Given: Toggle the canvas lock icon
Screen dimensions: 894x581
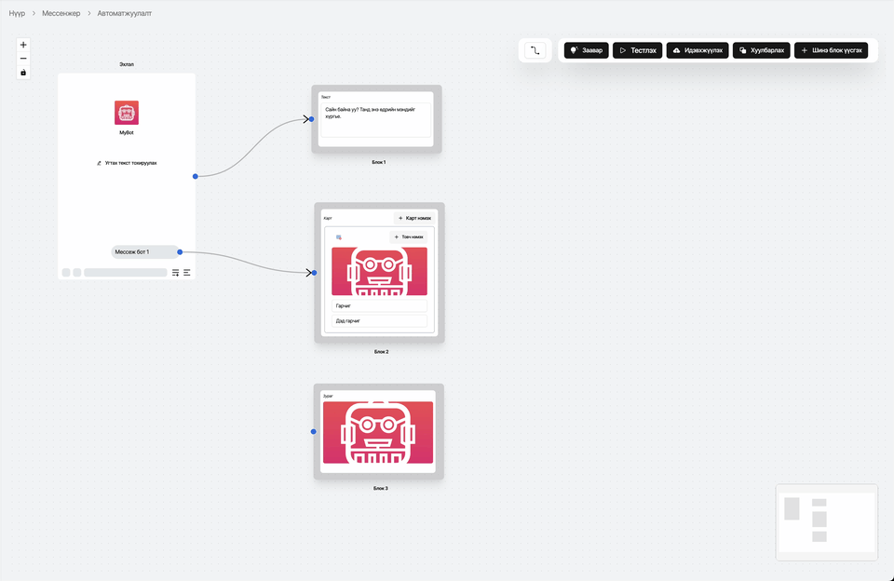Looking at the screenshot, I should [x=23, y=73].
